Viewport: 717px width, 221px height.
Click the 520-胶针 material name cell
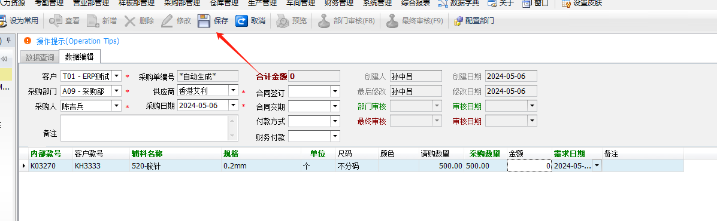(x=175, y=166)
